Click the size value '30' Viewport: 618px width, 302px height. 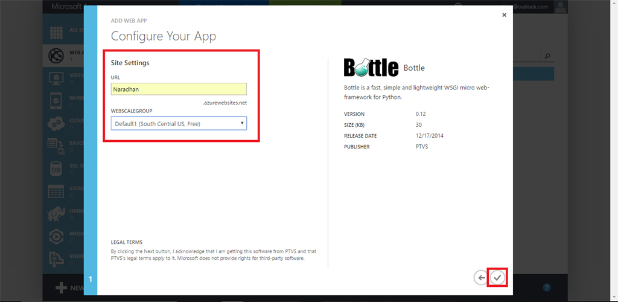(x=419, y=125)
